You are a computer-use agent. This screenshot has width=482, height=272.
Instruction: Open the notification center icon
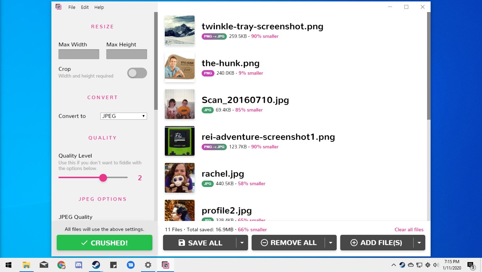(x=471, y=265)
